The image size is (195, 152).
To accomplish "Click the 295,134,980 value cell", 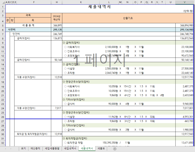I will pos(185,30).
